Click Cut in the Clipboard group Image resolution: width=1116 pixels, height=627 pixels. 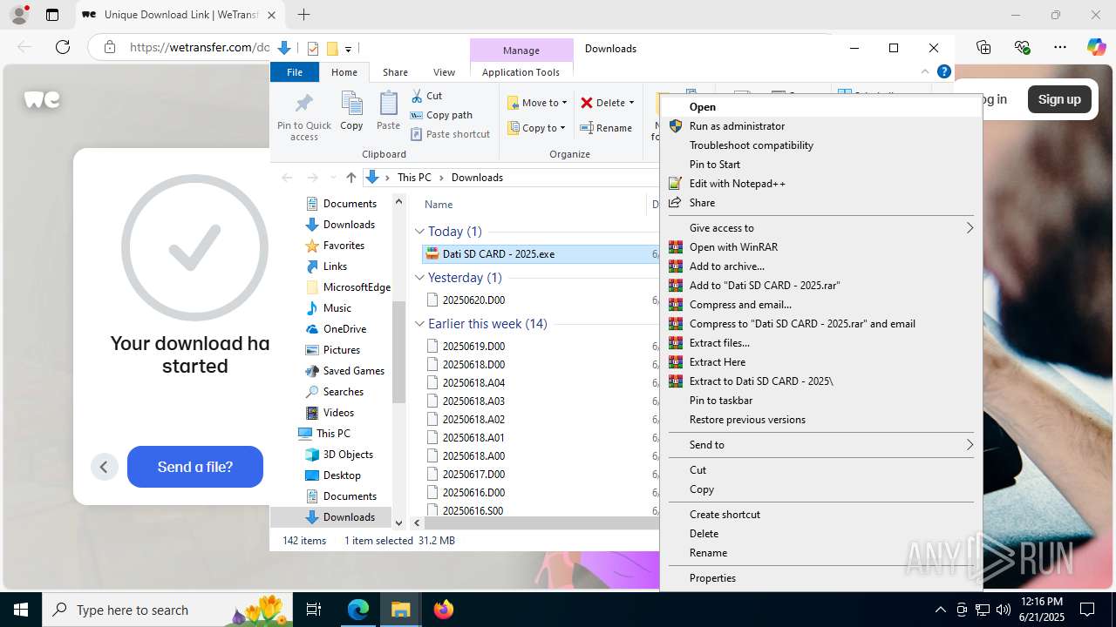426,96
